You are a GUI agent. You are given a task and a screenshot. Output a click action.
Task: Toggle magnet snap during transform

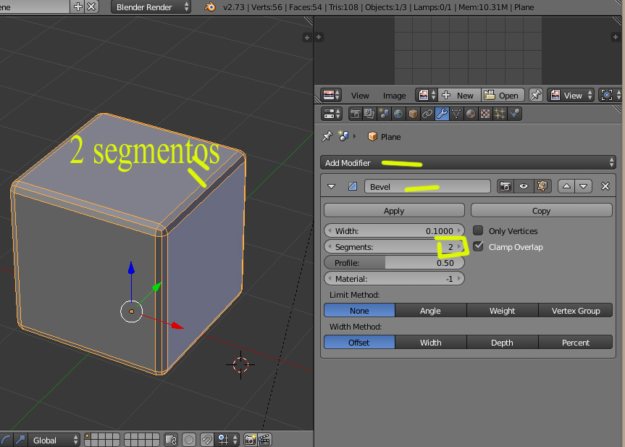click(x=206, y=440)
